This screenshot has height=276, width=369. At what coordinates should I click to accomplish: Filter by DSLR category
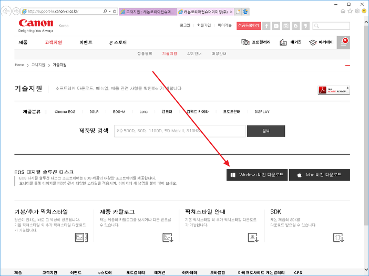pos(94,112)
